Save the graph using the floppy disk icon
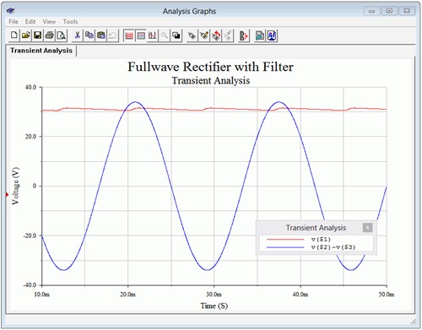Viewport: 422px width, 330px height. (37, 35)
